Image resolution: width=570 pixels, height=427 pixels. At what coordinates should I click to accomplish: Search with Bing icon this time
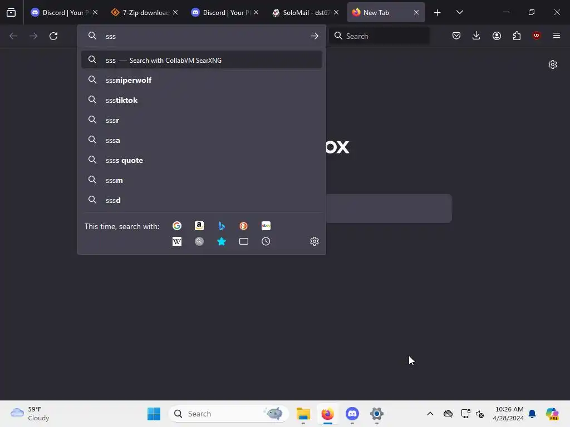[222, 226]
